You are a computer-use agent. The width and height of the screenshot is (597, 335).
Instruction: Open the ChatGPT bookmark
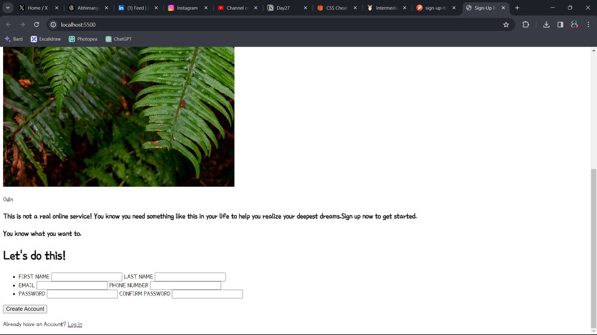[x=118, y=39]
